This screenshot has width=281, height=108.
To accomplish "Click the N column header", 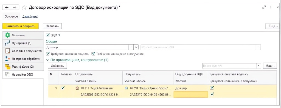I will click(x=51, y=74).
